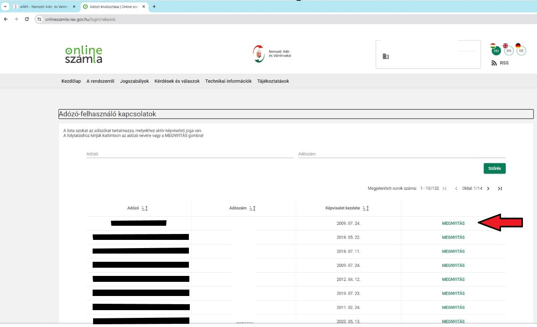Image resolution: width=537 pixels, height=327 pixels.
Task: Close the eÁFA browser tab
Action: click(x=74, y=6)
